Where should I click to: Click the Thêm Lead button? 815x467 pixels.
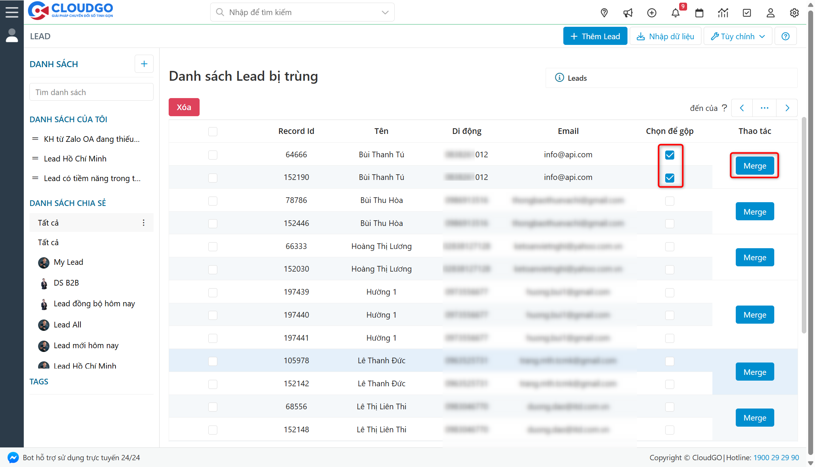pyautogui.click(x=595, y=36)
